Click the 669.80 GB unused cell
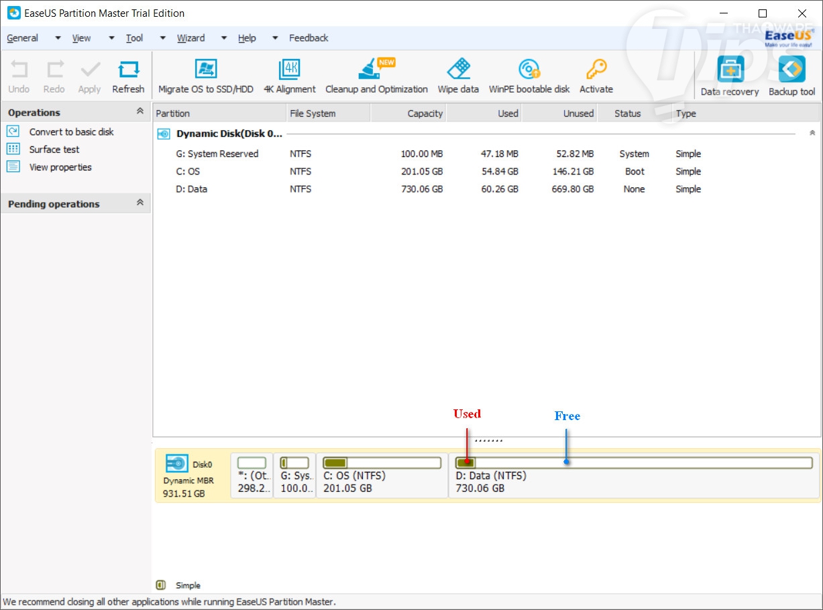 (x=572, y=189)
